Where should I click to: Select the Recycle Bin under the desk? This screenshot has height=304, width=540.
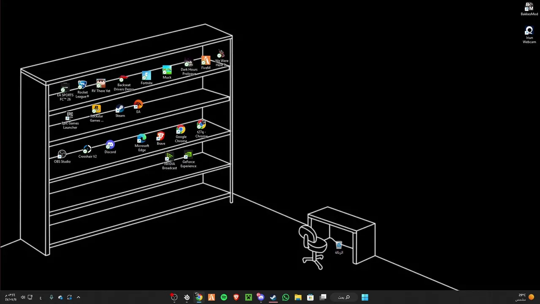click(x=339, y=248)
